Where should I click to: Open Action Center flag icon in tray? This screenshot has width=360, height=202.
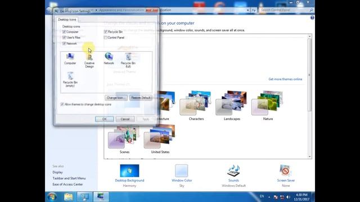(276, 197)
